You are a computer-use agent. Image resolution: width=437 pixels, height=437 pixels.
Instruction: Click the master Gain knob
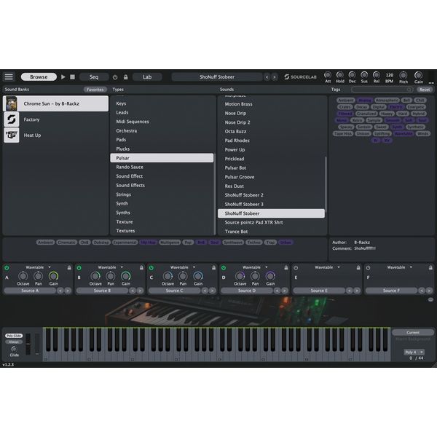418,75
